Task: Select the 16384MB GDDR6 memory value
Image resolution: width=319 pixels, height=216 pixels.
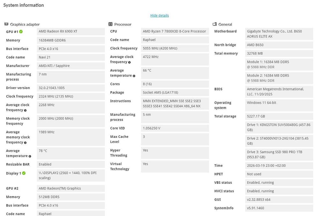Action: (71, 40)
